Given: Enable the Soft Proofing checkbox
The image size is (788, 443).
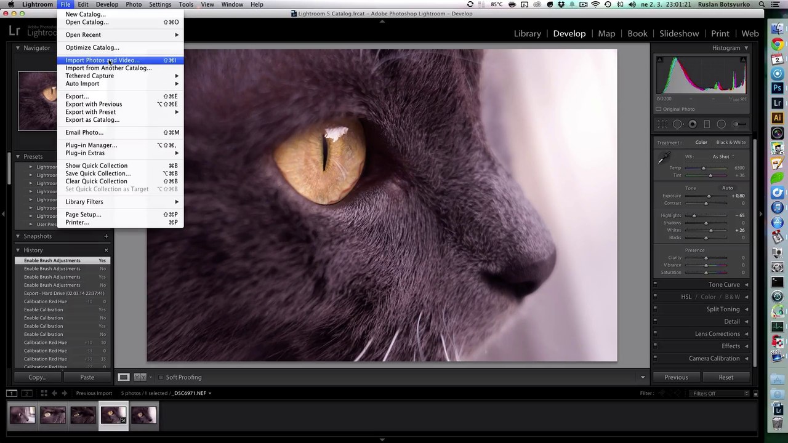Looking at the screenshot, I should pyautogui.click(x=161, y=377).
